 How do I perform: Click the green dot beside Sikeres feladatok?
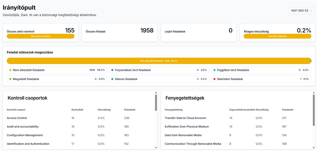pyautogui.click(x=112, y=79)
